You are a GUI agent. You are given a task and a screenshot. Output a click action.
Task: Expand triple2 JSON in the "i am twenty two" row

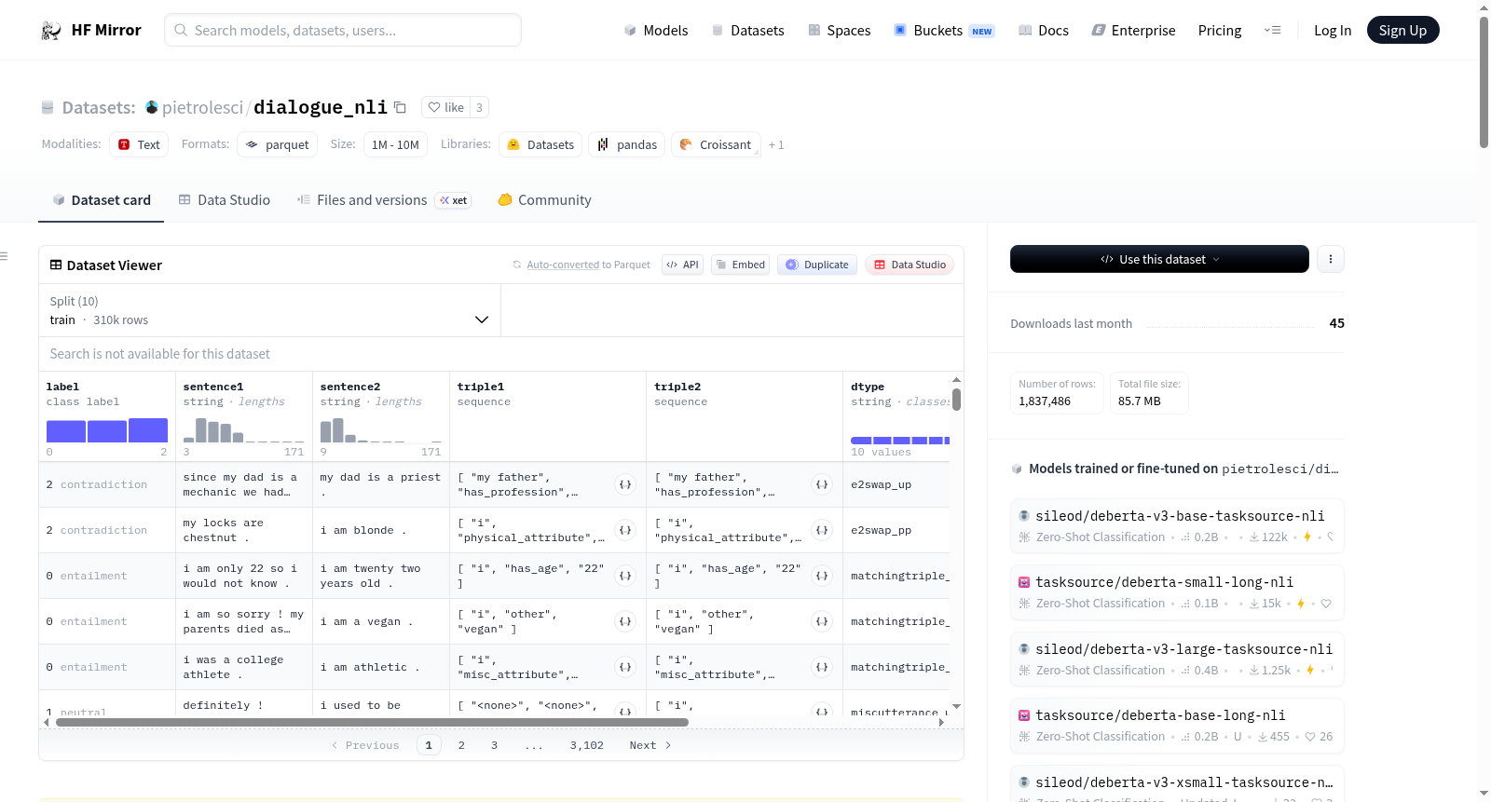[x=822, y=576]
